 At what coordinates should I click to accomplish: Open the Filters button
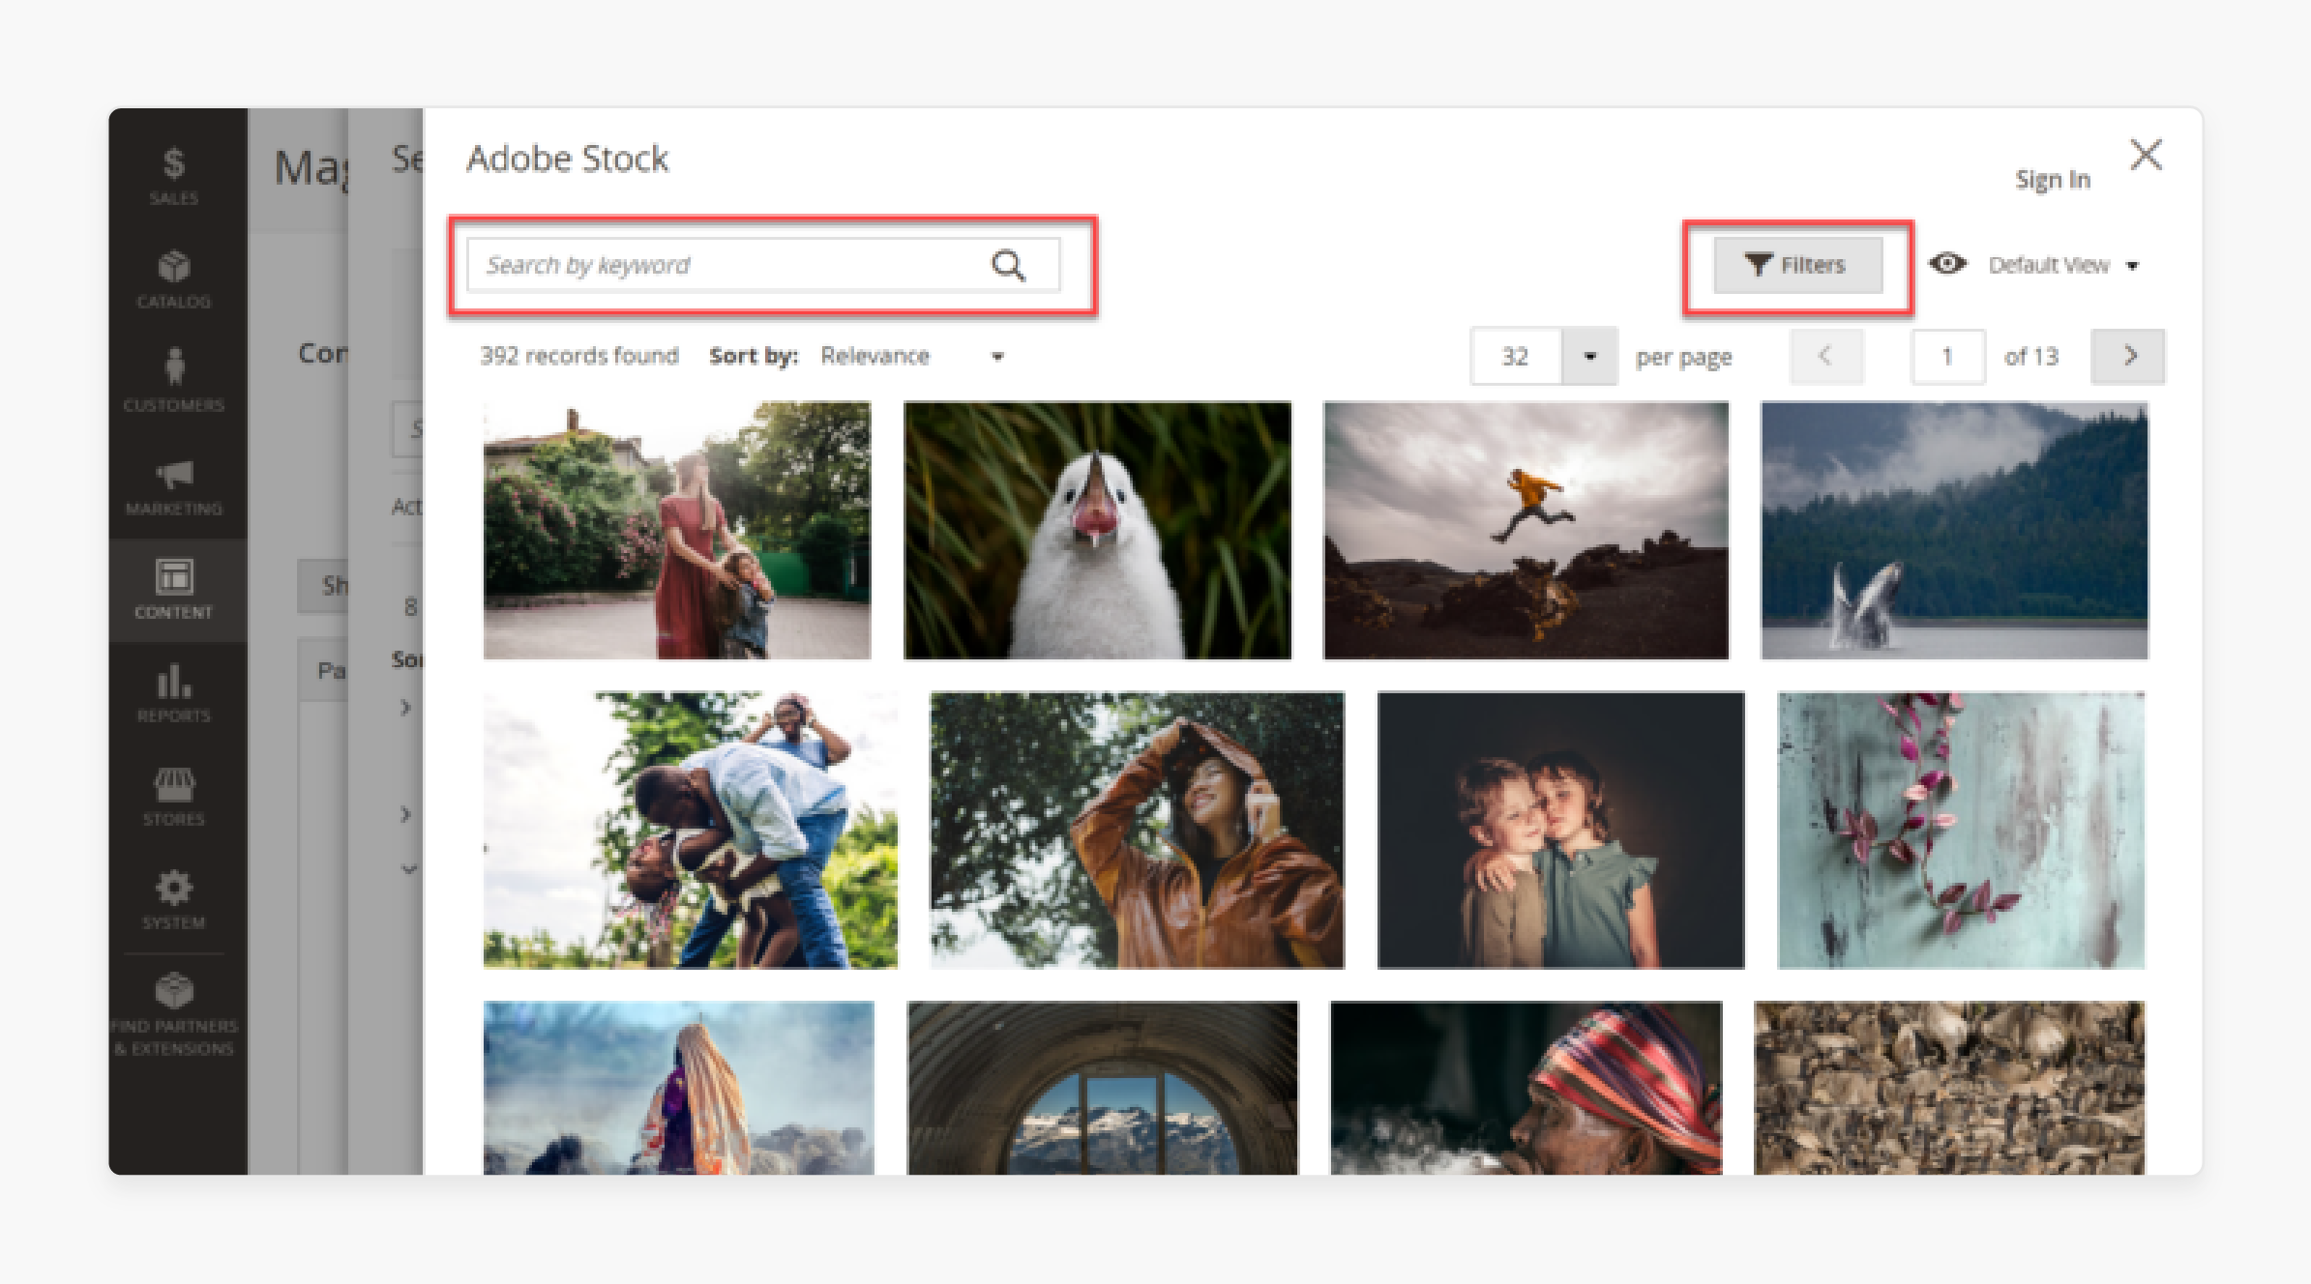coord(1798,265)
